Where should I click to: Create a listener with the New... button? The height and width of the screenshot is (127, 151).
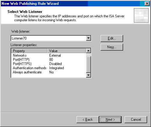pyautogui.click(x=112, y=47)
